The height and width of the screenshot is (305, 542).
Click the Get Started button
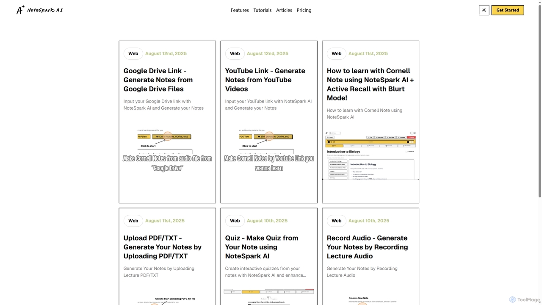click(x=508, y=10)
